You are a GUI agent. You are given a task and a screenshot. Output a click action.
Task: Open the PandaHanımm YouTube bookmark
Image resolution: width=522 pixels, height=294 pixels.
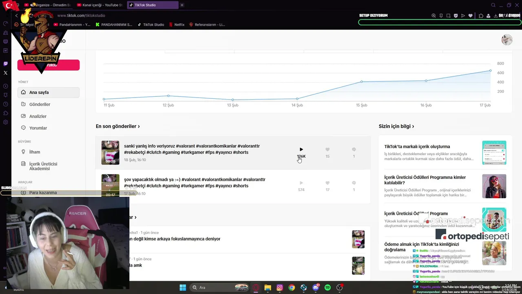[72, 24]
